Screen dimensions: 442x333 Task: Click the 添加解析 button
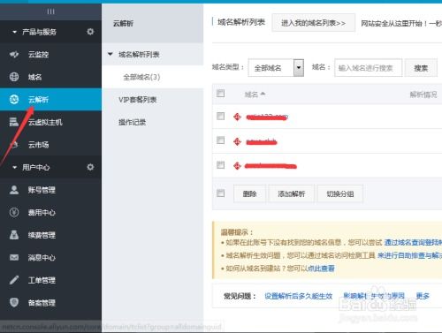[x=291, y=193]
